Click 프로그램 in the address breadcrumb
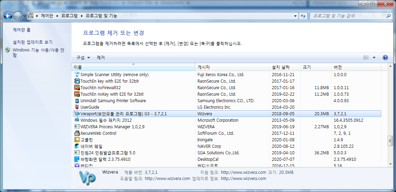The width and height of the screenshot is (396, 192). pyautogui.click(x=69, y=16)
